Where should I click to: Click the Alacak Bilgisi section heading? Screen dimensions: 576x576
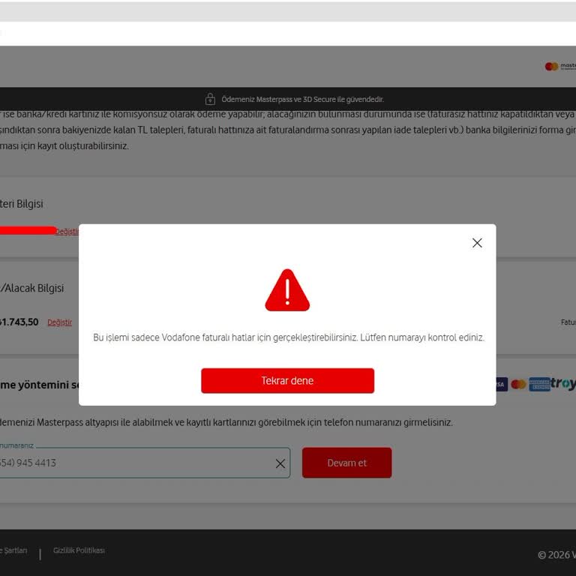click(32, 288)
